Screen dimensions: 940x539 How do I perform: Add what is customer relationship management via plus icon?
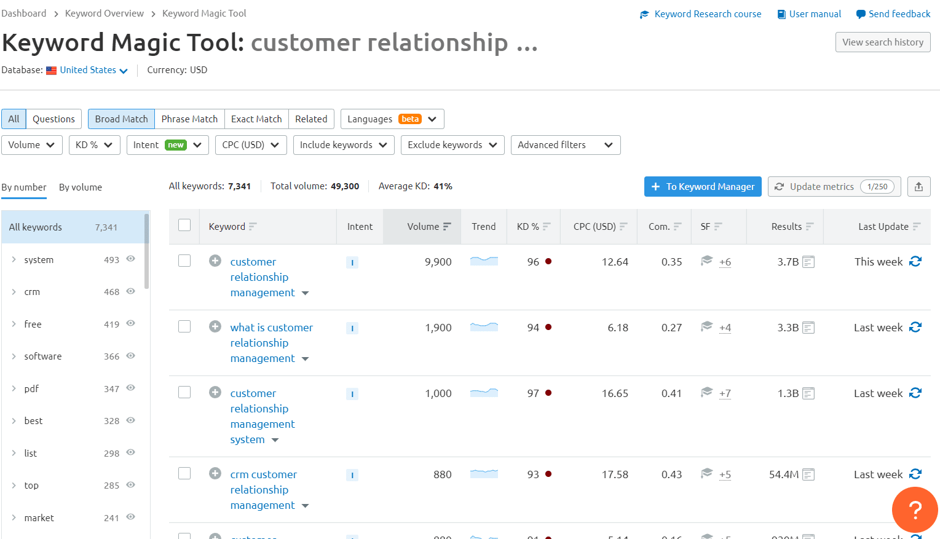[x=215, y=326]
